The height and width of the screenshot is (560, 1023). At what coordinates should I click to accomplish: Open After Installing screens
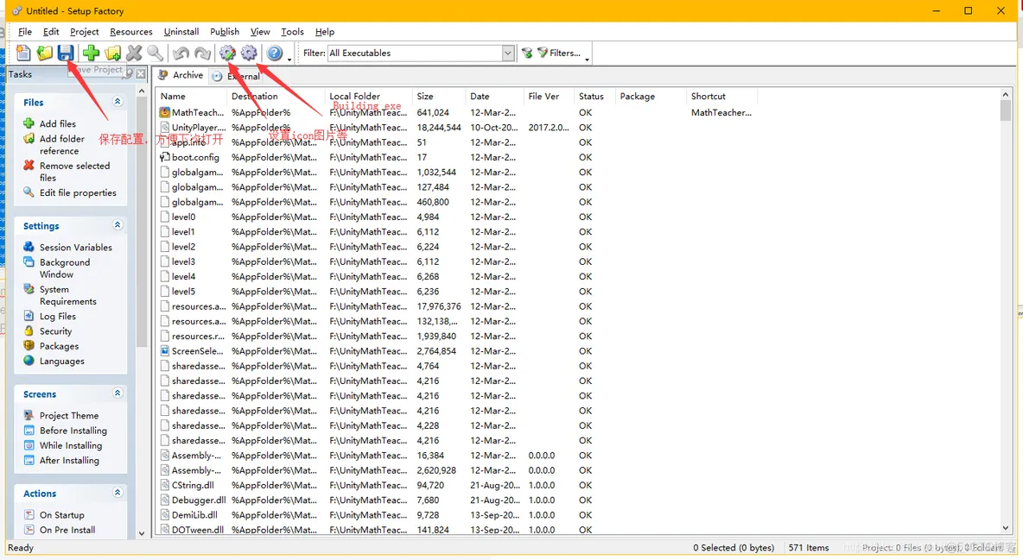(x=61, y=460)
